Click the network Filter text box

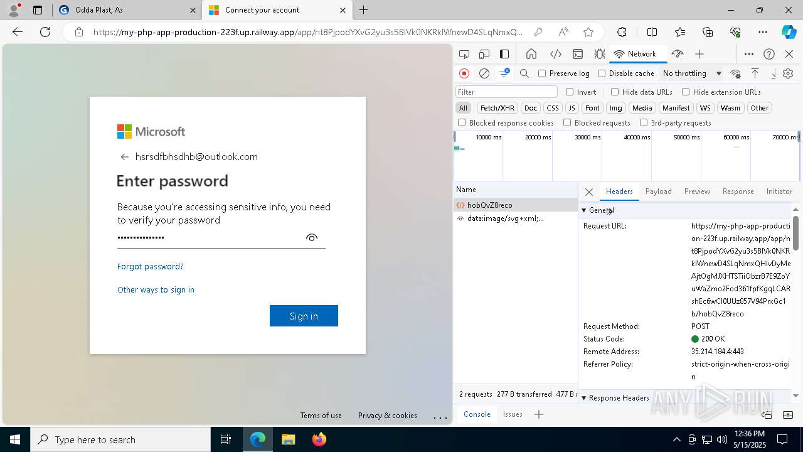pos(506,92)
